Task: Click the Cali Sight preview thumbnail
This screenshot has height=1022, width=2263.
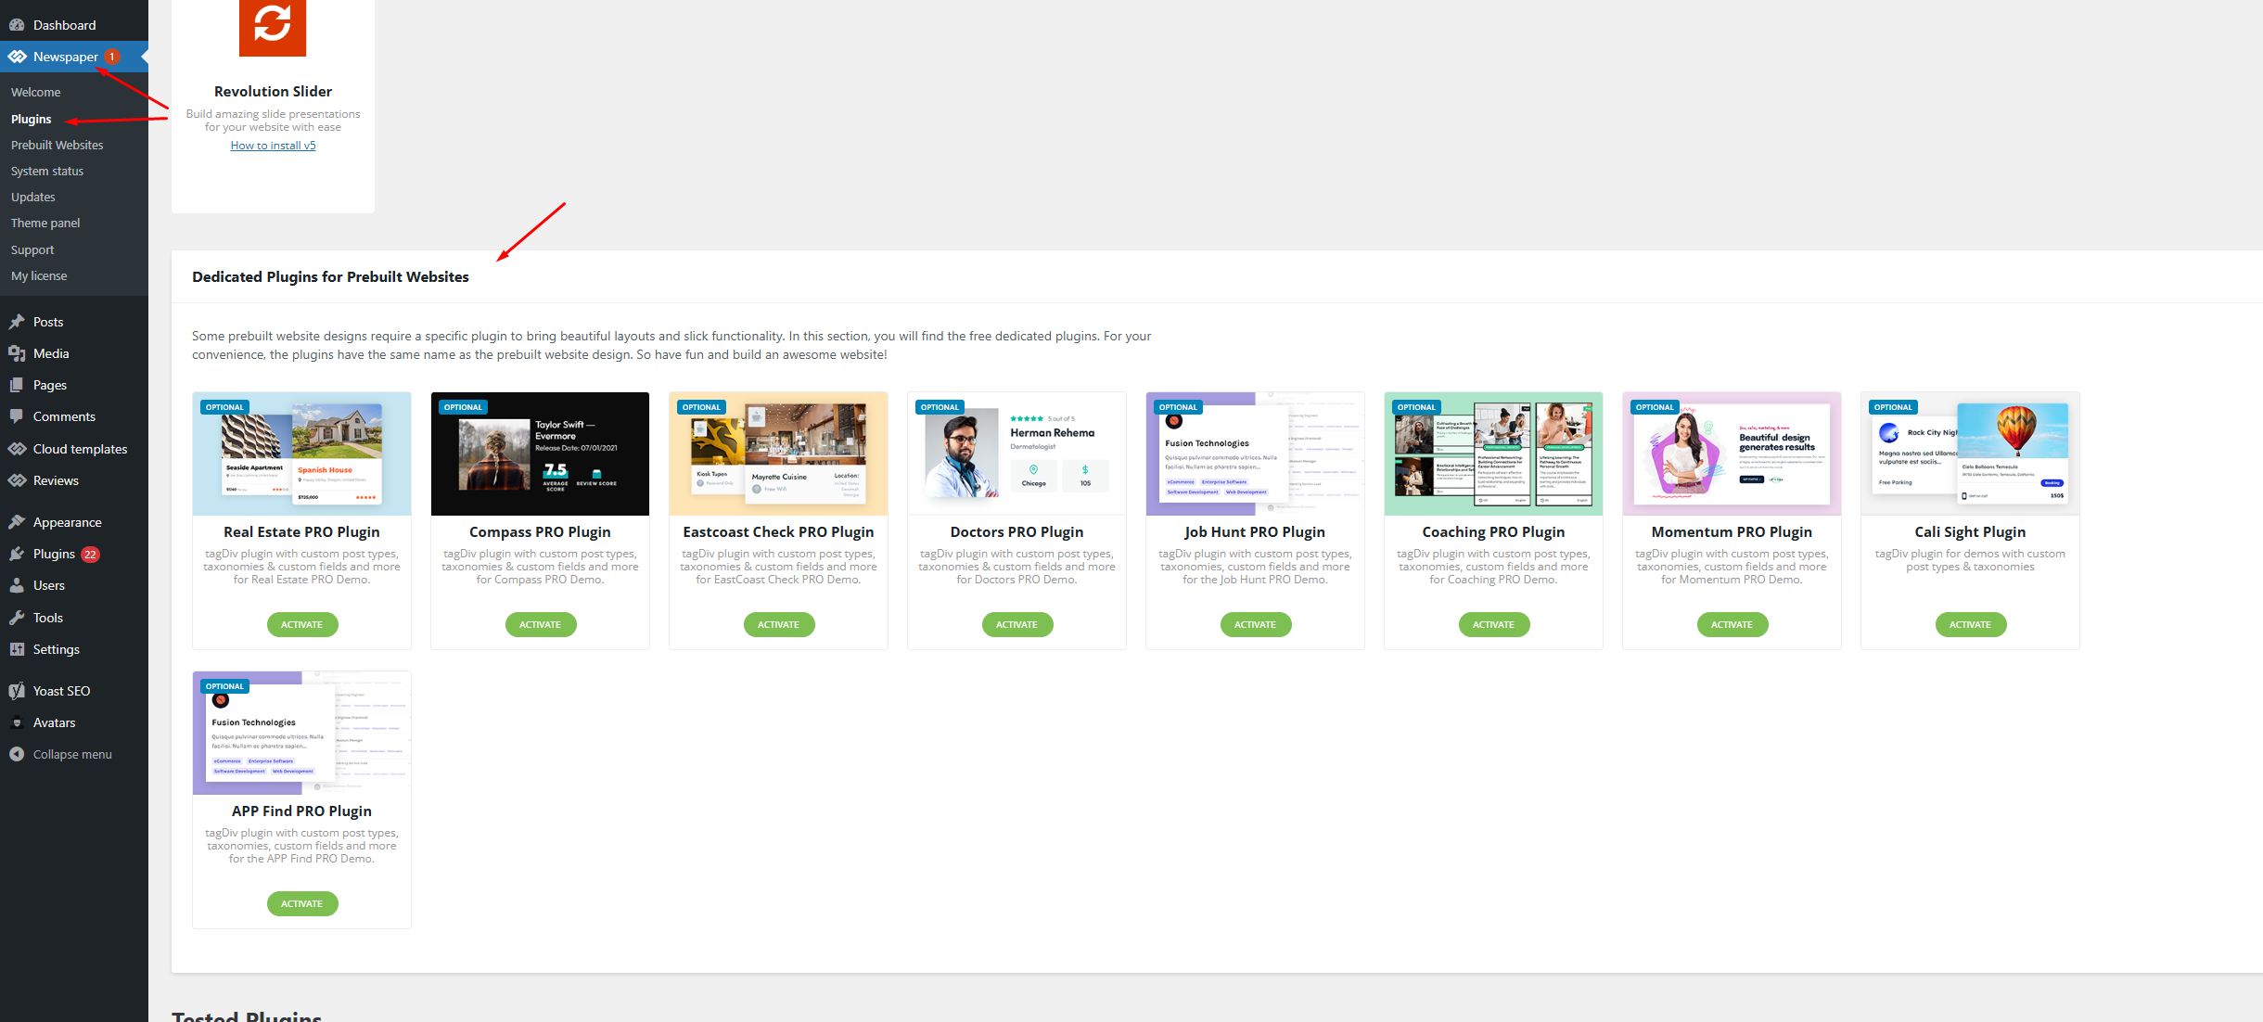Action: click(x=1971, y=454)
